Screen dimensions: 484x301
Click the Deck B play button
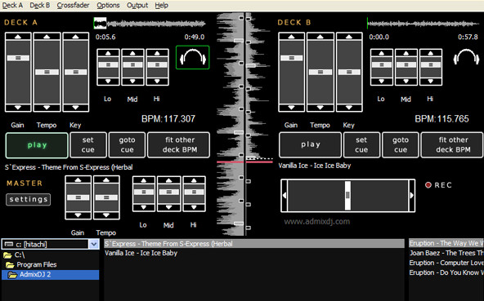pos(310,145)
